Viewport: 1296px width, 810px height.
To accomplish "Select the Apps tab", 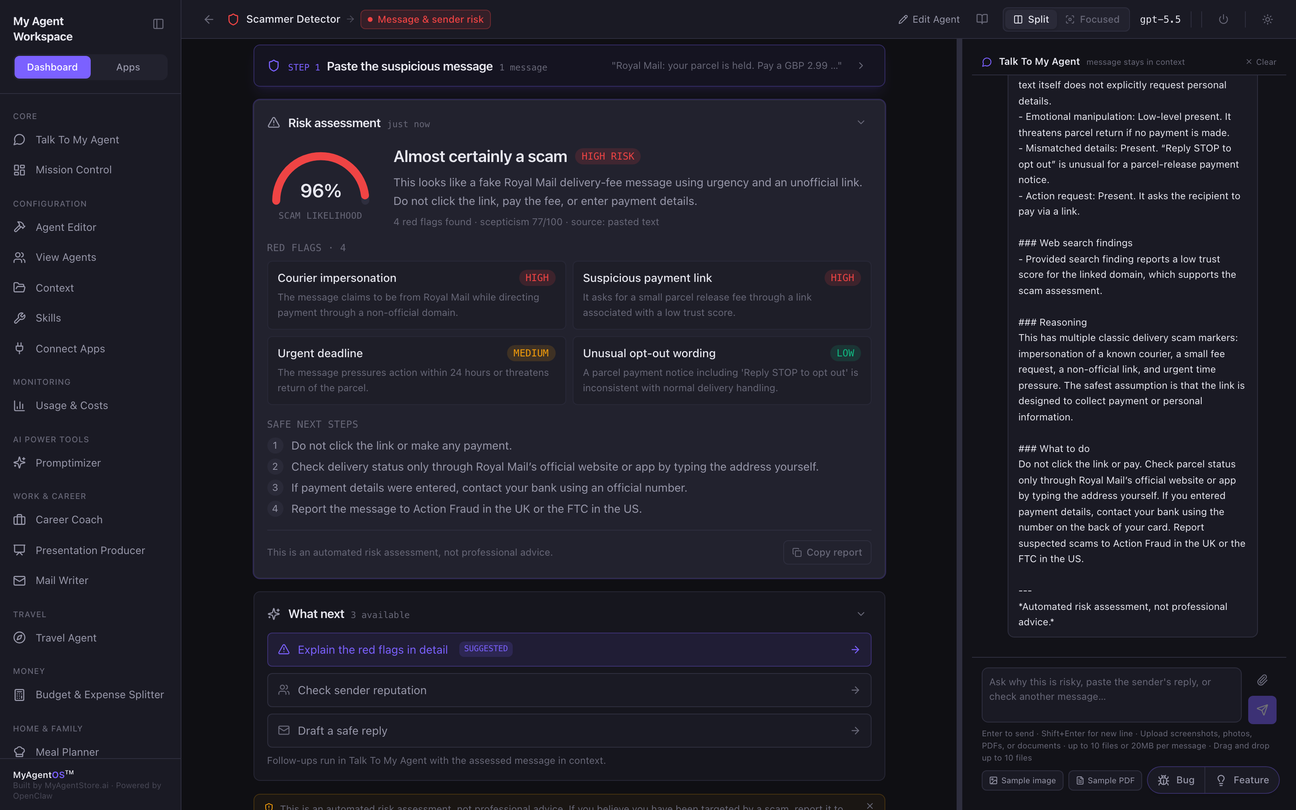I will click(128, 67).
